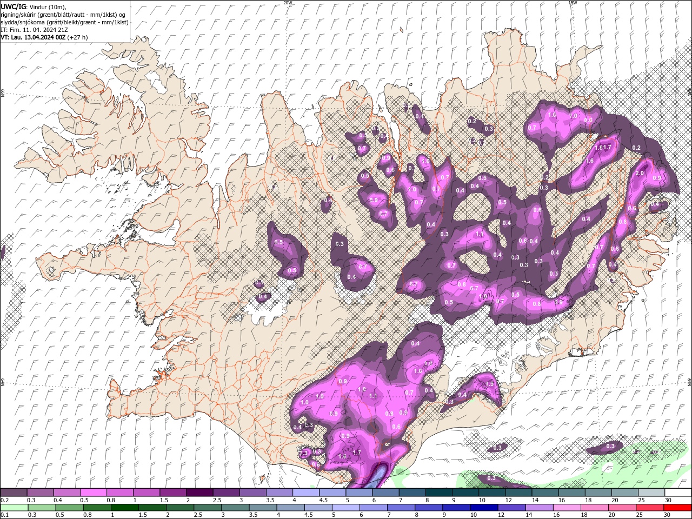Viewport: 692px width, 519px height.
Task: Pick the top legend swatch labeled 0.5
Action: 93,492
